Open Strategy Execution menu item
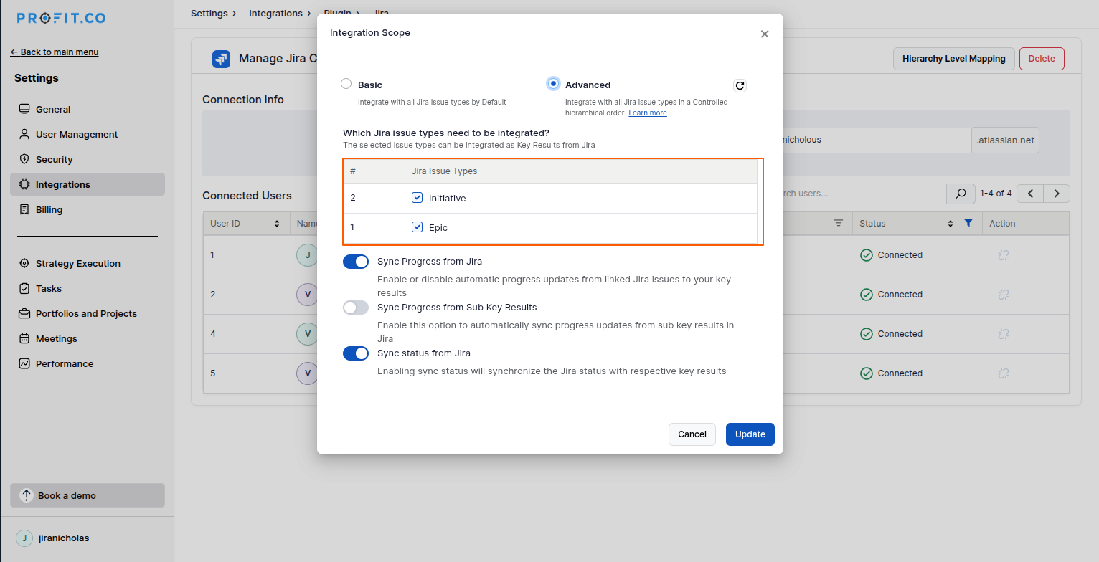This screenshot has height=562, width=1099. click(x=88, y=263)
